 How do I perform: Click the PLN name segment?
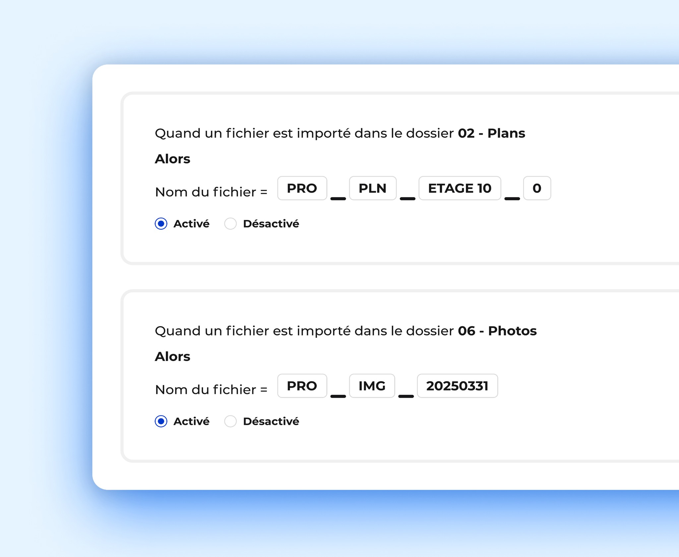point(373,188)
